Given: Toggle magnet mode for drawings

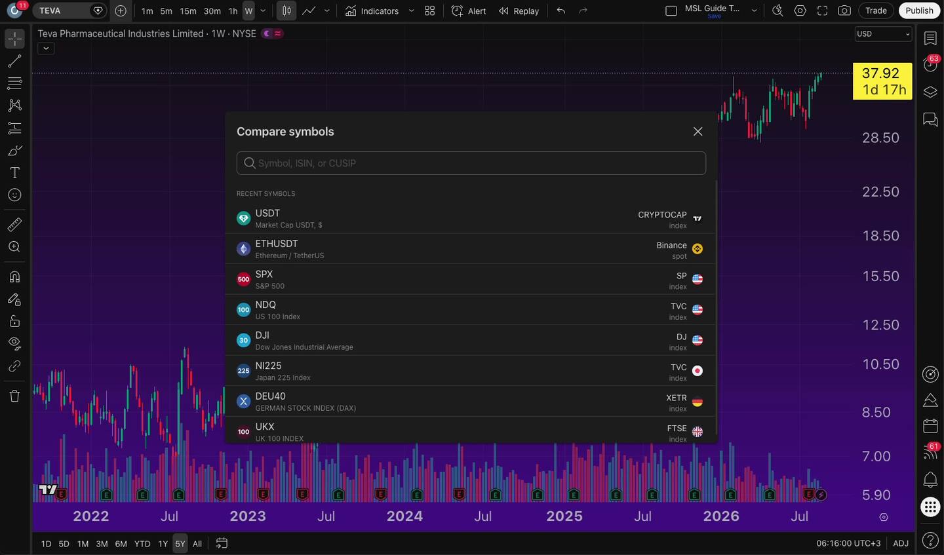Looking at the screenshot, I should pyautogui.click(x=14, y=277).
